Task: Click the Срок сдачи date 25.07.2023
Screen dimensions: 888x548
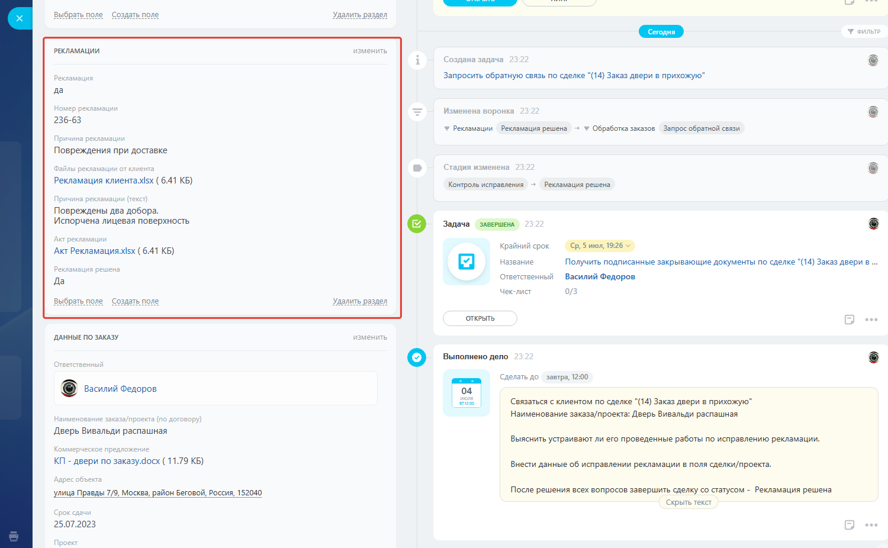Action: coord(75,524)
